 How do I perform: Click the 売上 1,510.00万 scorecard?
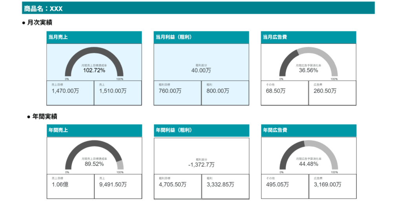(118, 93)
